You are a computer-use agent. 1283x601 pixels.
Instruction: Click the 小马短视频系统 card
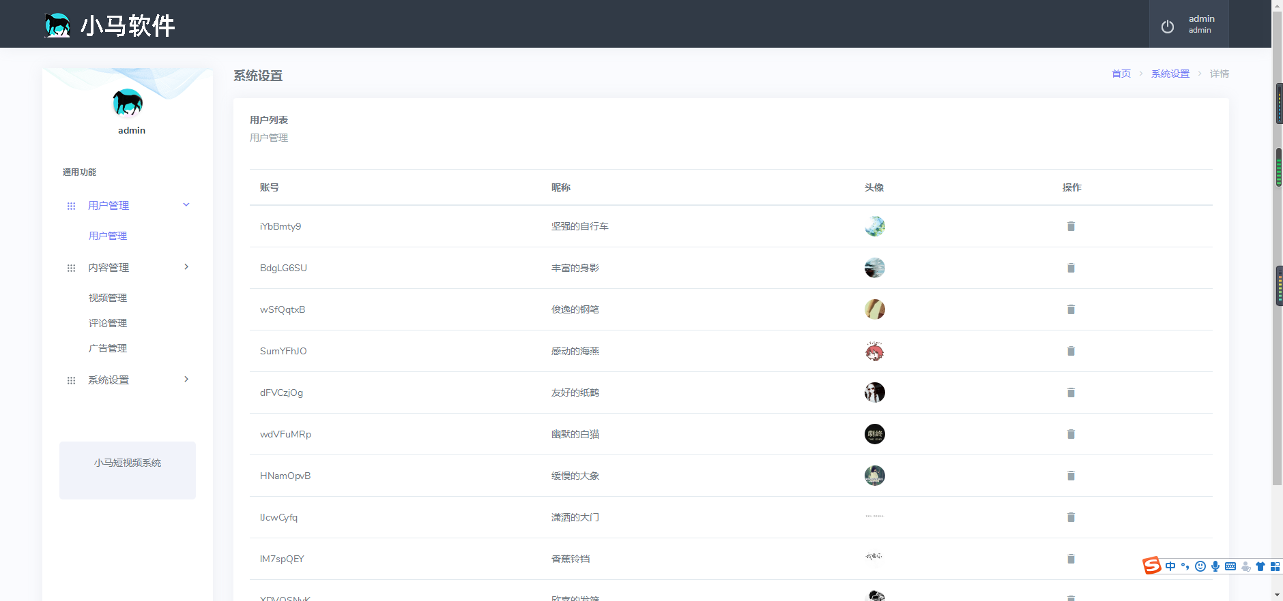(128, 470)
